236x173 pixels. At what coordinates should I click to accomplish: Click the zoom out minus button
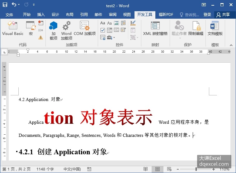(x=177, y=169)
